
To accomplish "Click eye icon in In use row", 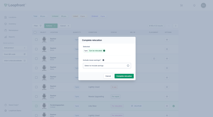I will [167, 87].
